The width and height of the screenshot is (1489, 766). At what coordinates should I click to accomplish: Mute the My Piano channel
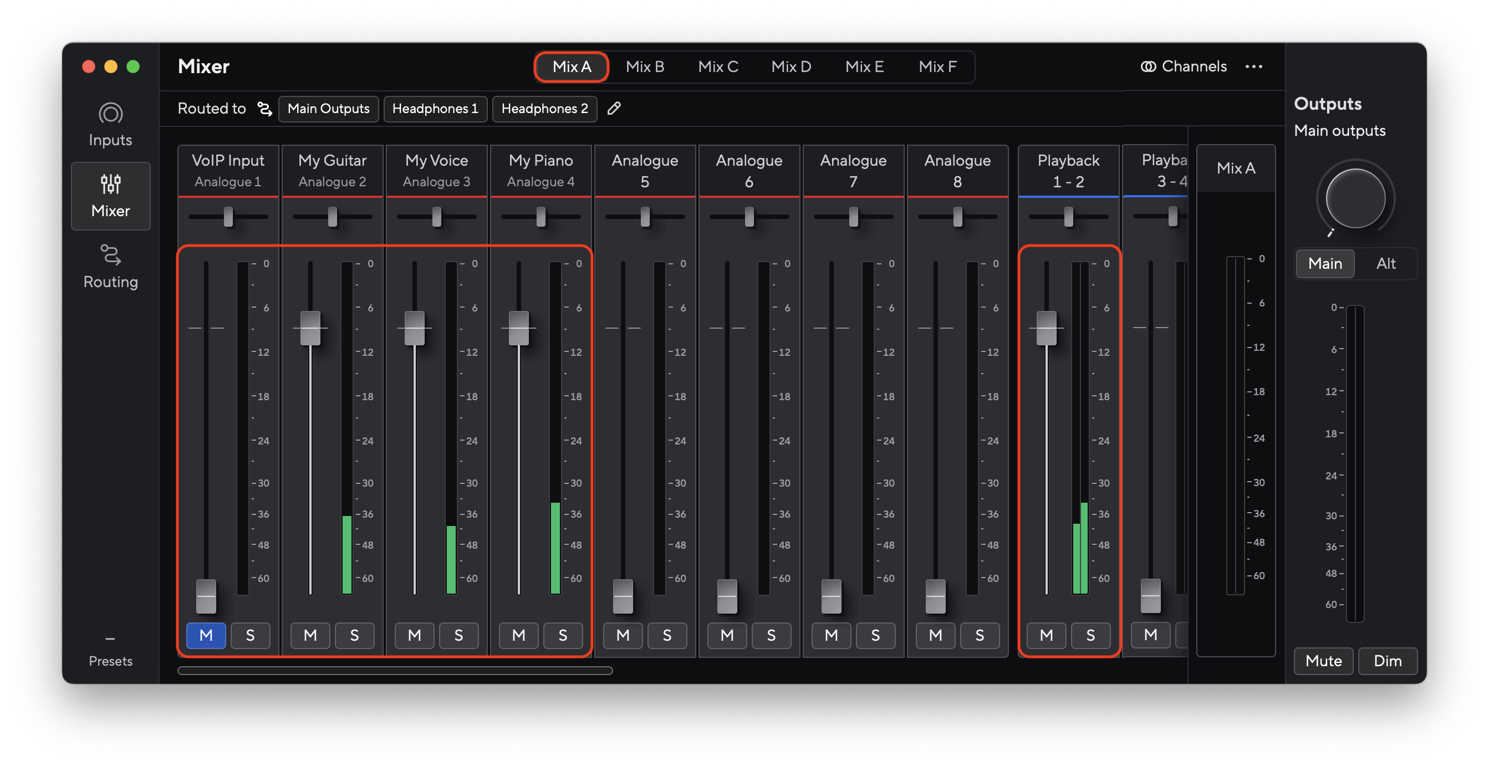coord(518,635)
